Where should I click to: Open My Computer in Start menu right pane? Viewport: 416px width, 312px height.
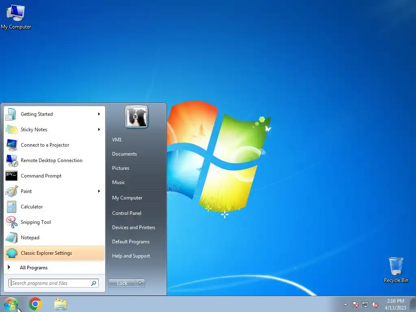(127, 198)
